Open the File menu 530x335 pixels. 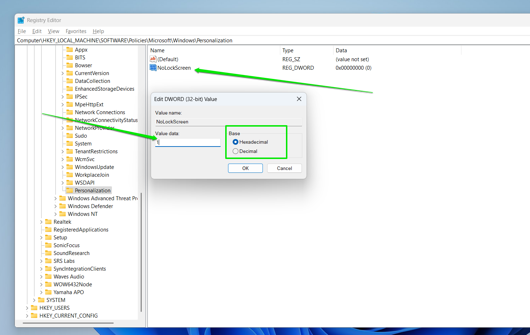click(x=22, y=31)
